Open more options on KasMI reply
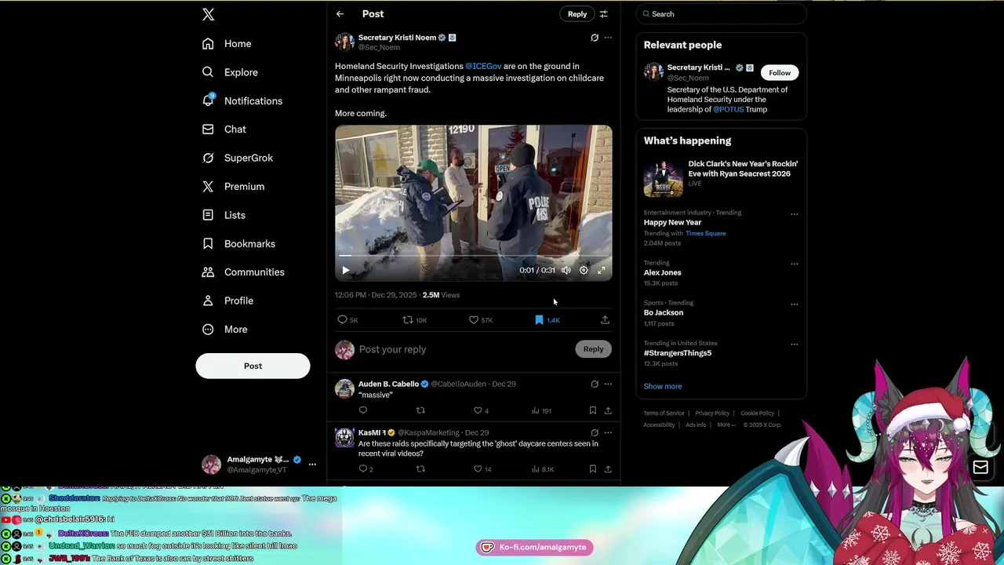 point(608,433)
